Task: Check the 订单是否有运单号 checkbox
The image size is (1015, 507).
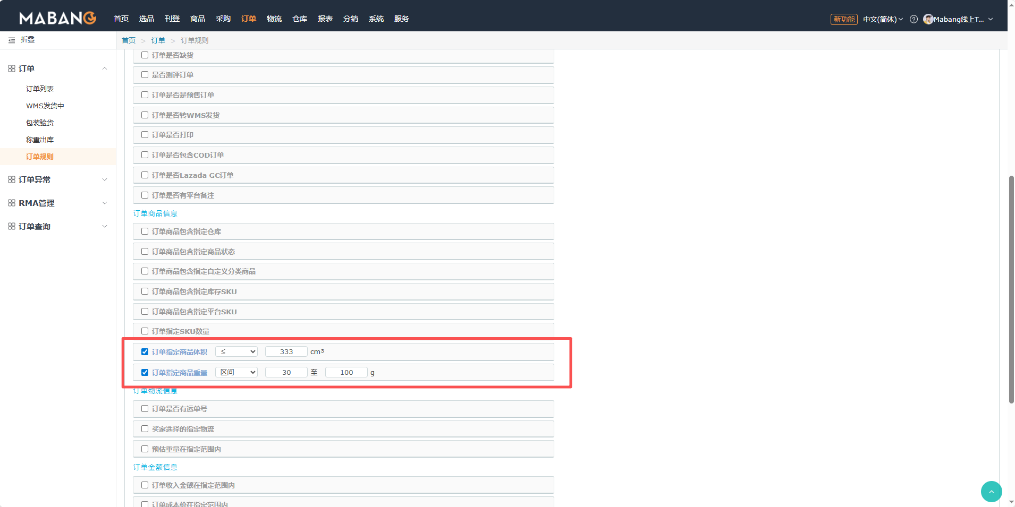Action: click(x=145, y=409)
